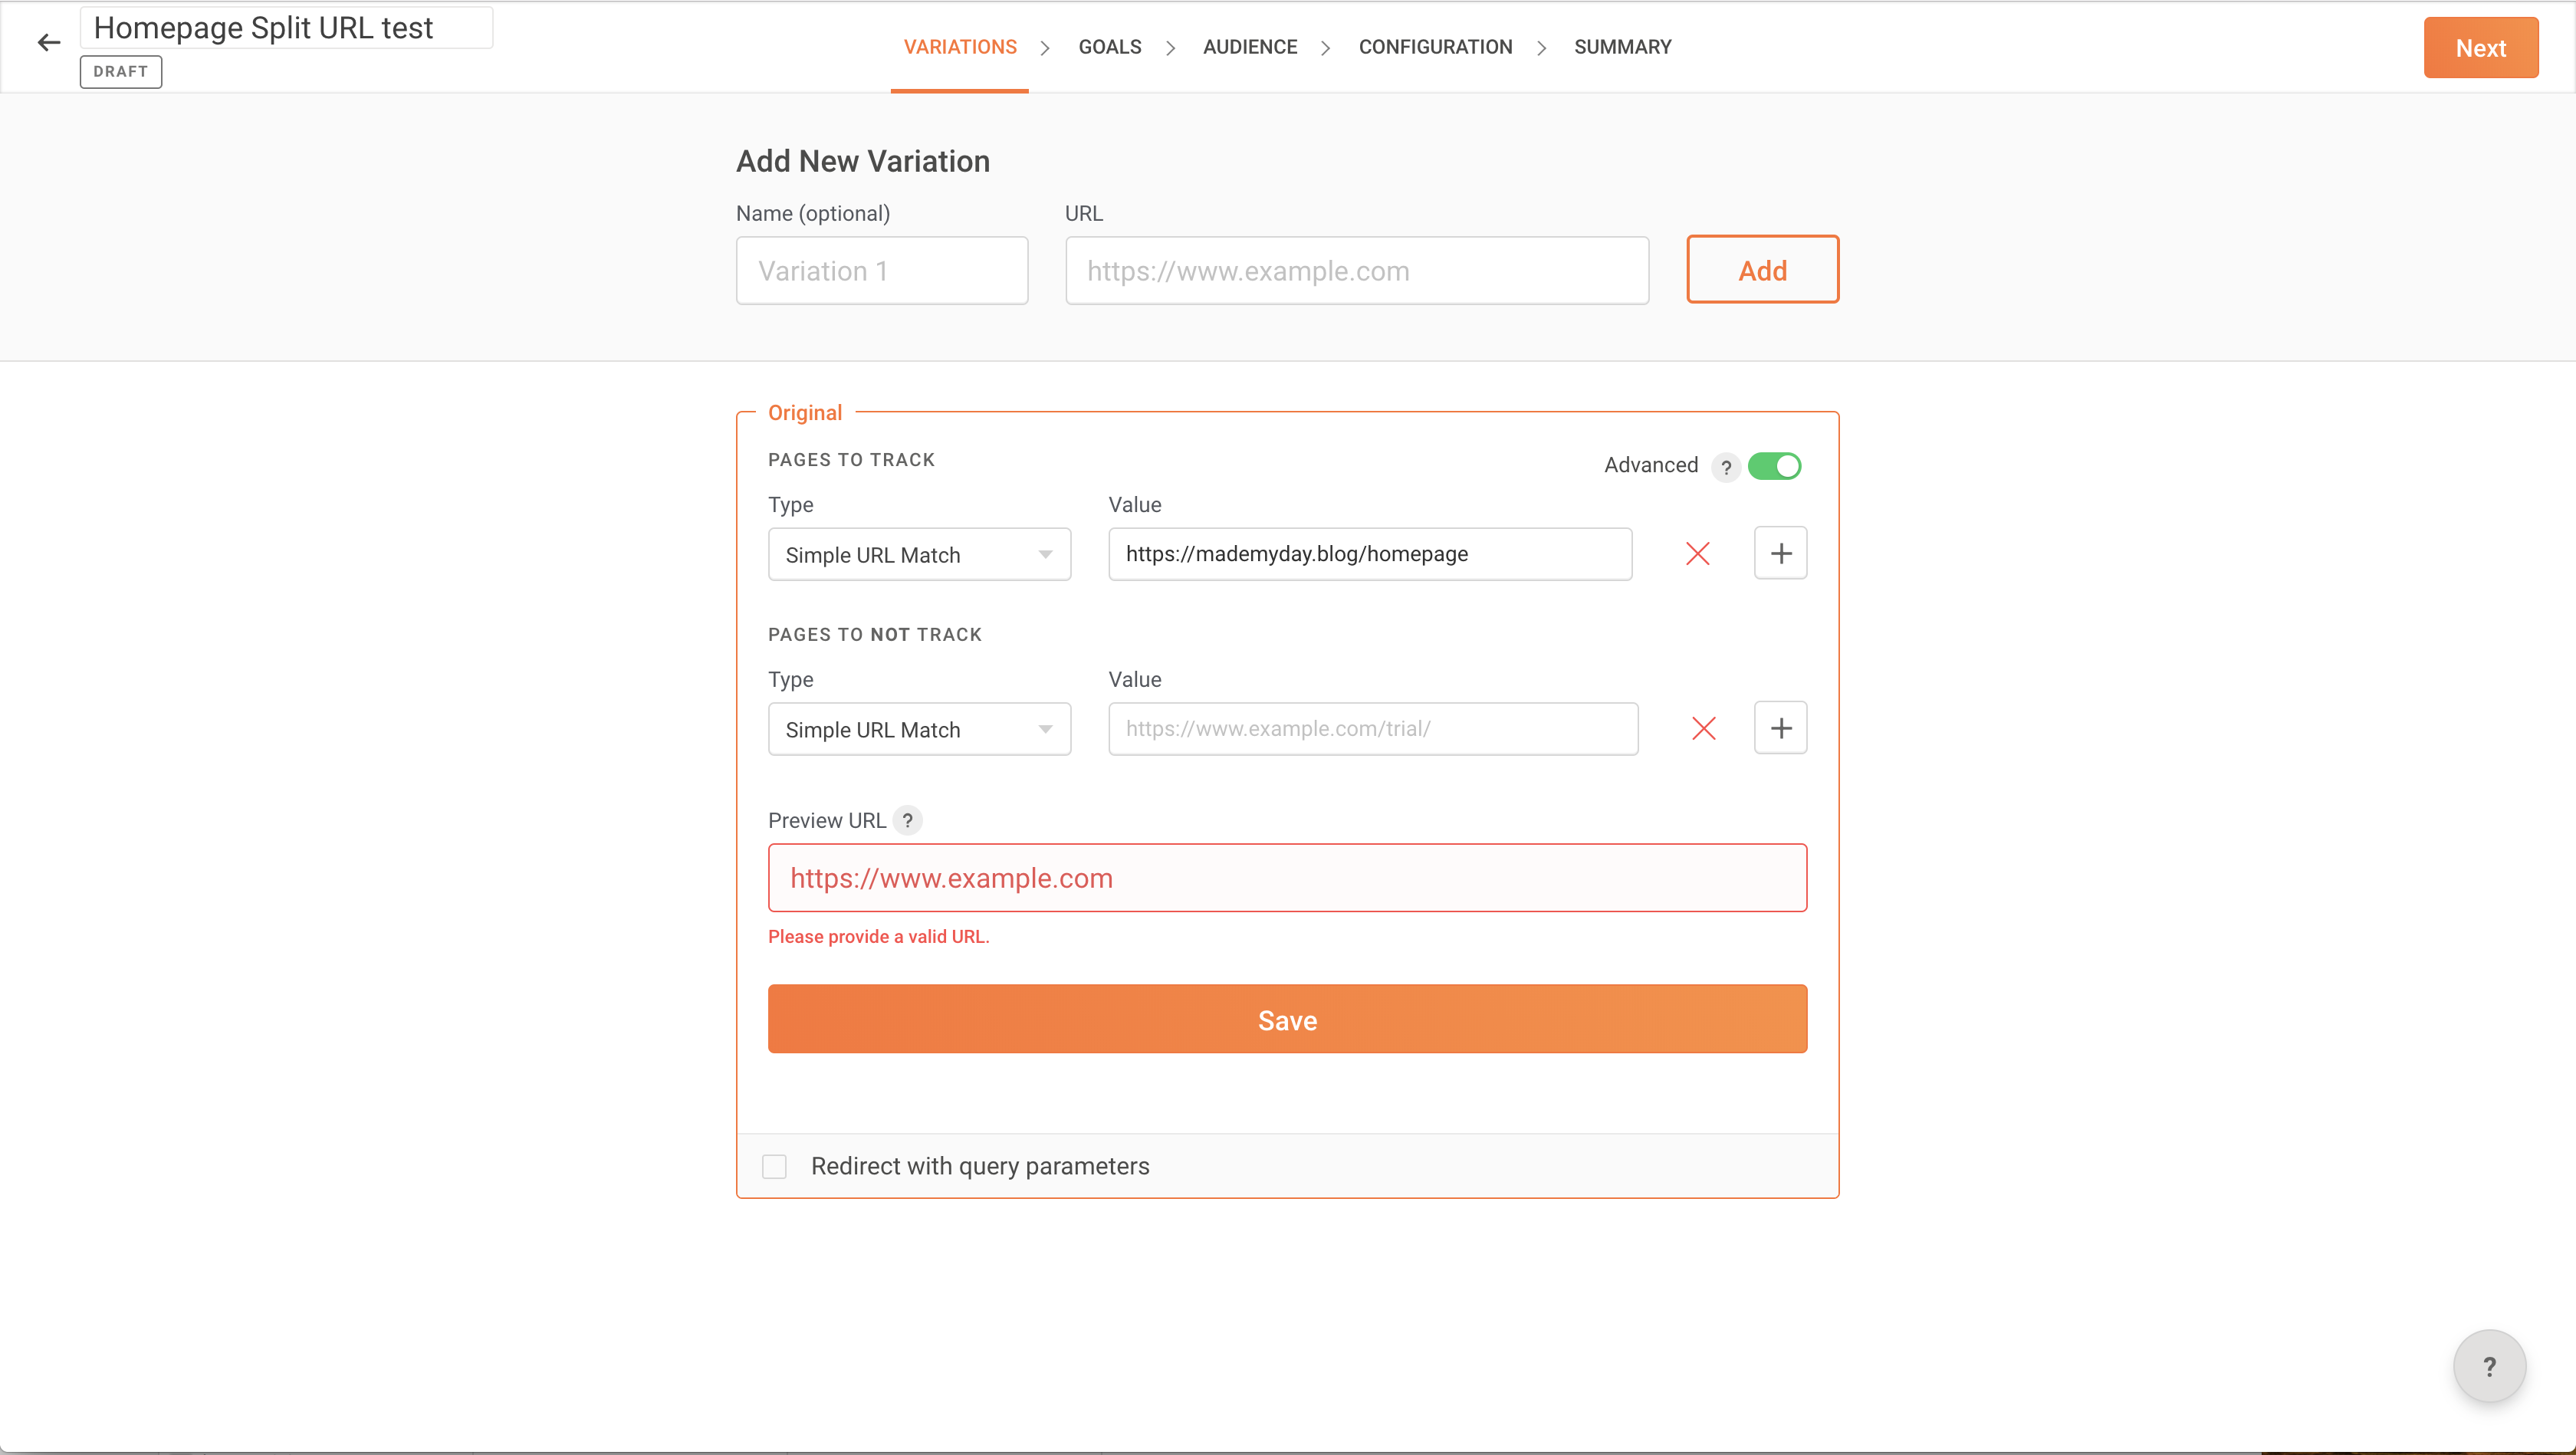2576x1455 pixels.
Task: Check Redirect with query parameters
Action: coord(774,1167)
